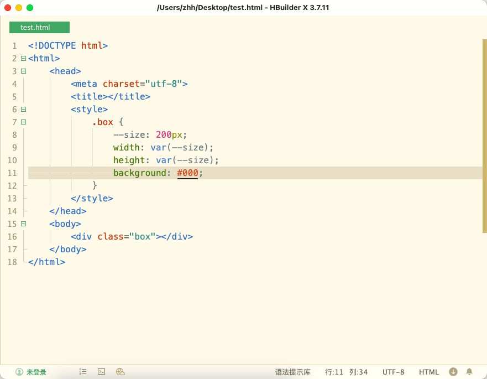487x379 pixels.
Task: Collapse the head tag fold on line 3
Action: (x=23, y=71)
